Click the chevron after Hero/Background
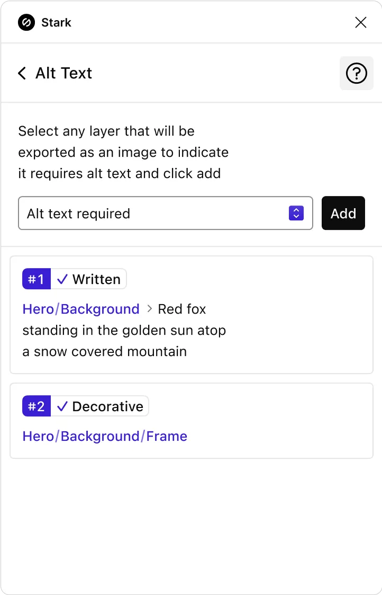The width and height of the screenshot is (382, 595). point(149,309)
